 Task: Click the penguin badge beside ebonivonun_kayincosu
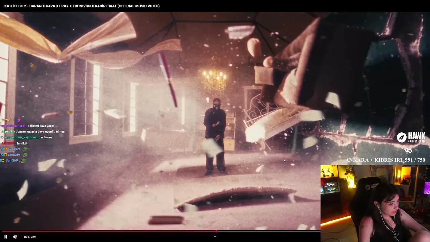(x=3, y=137)
